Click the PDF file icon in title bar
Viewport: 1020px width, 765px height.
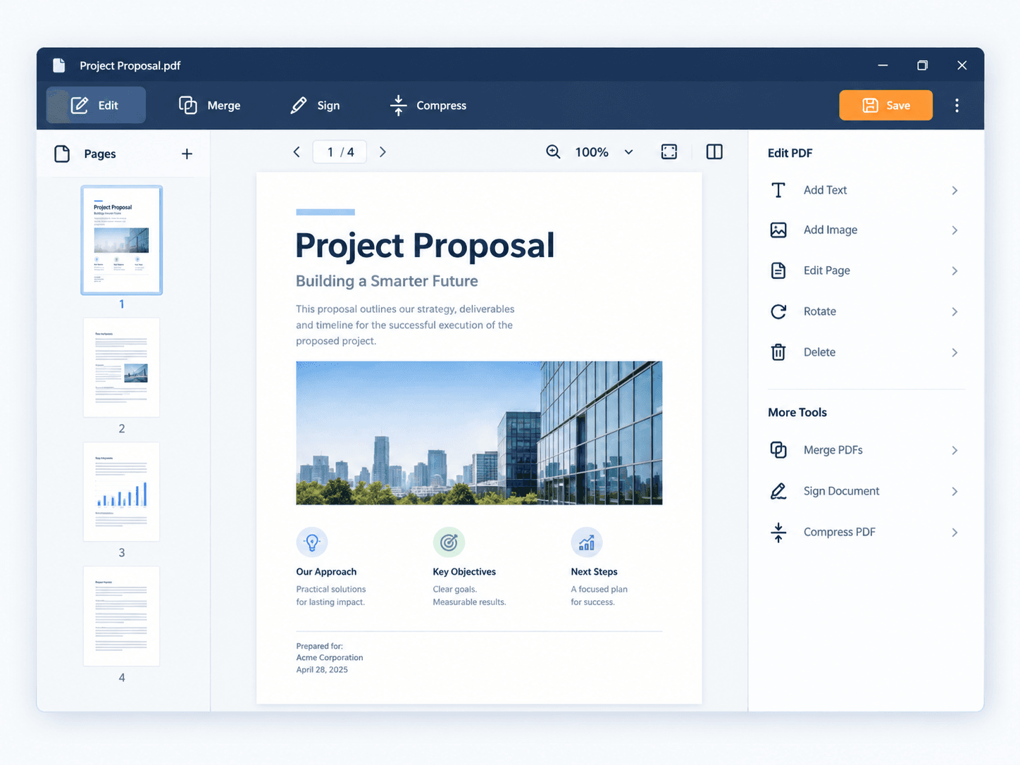pyautogui.click(x=59, y=66)
